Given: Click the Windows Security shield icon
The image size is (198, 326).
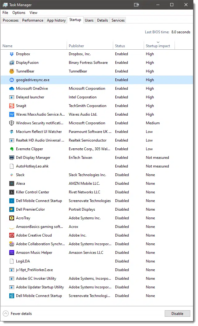Looking at the screenshot, I should (12, 123).
